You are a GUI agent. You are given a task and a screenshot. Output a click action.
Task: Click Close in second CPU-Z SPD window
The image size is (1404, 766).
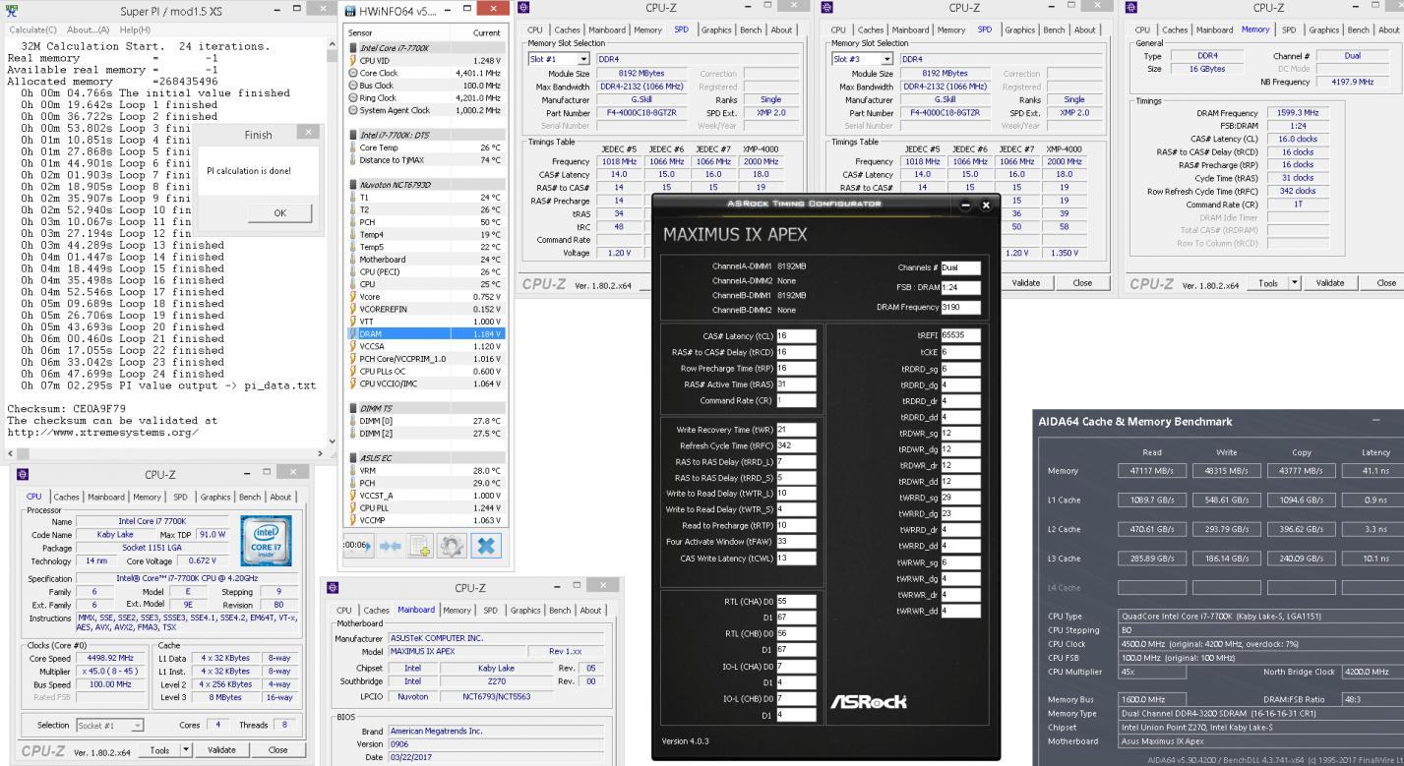point(1082,282)
